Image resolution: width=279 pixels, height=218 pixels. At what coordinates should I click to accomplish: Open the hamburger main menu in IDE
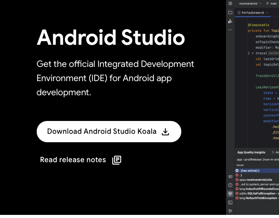coord(230,4)
